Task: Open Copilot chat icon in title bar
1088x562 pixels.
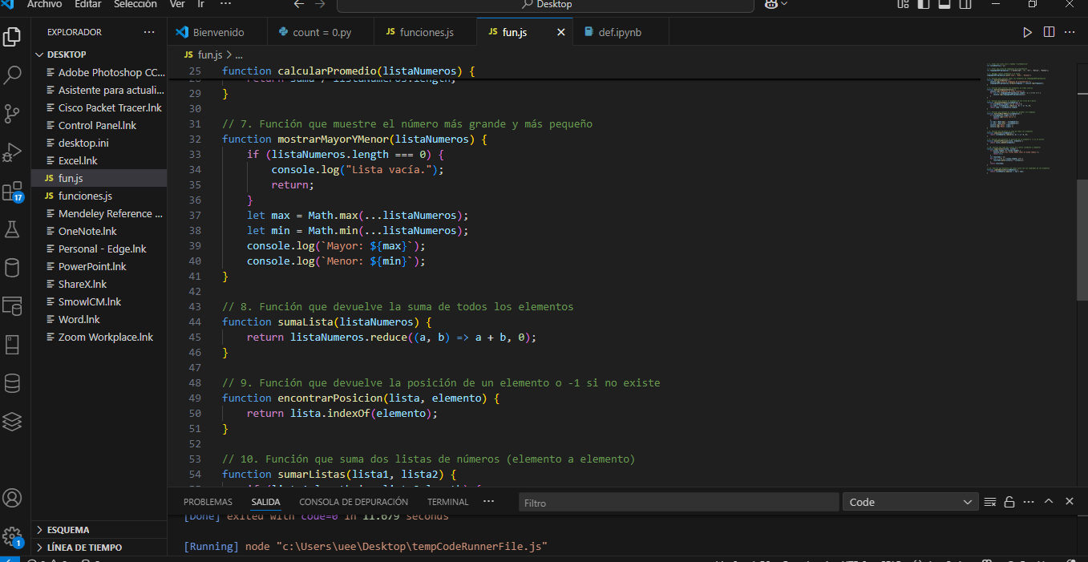Action: click(x=770, y=4)
